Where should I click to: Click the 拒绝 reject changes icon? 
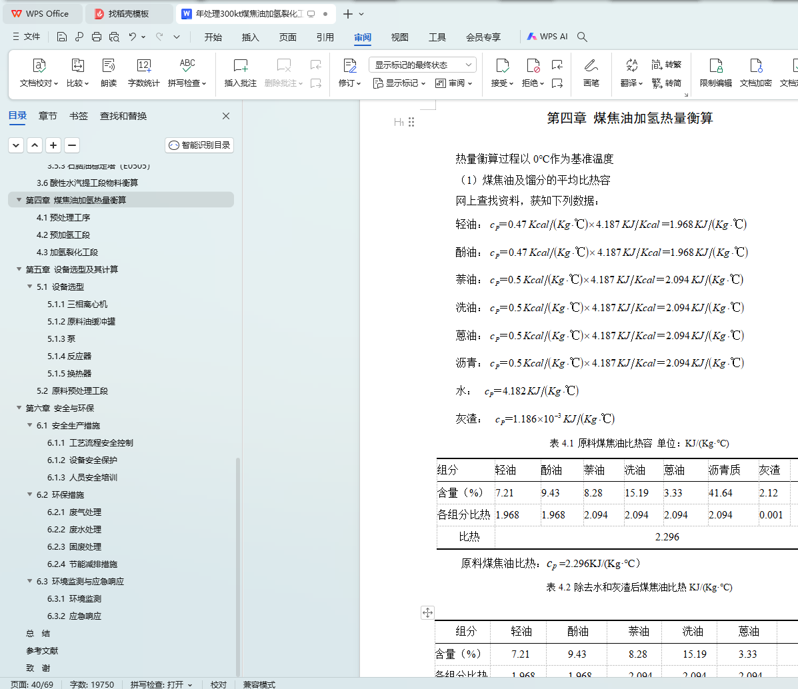[x=533, y=66]
